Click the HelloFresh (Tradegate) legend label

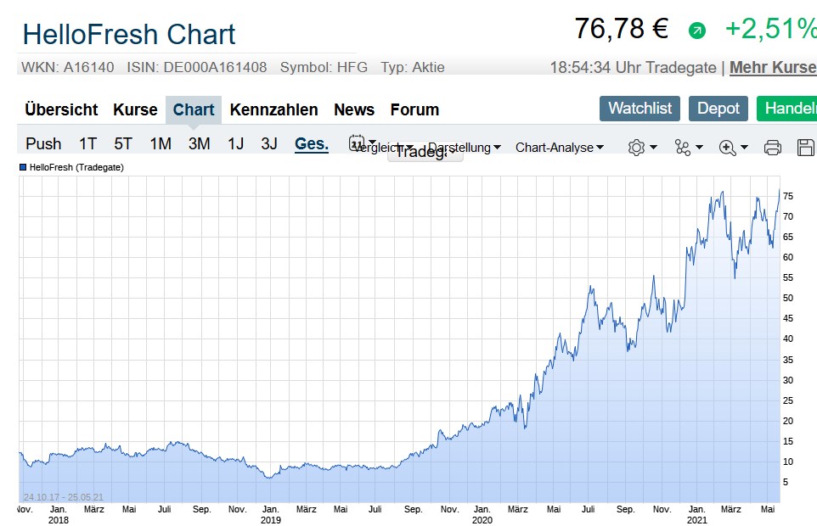[x=76, y=167]
